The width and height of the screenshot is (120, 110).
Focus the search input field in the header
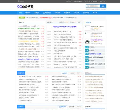point(93,6)
